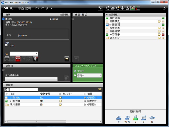Screen dimensions: 169x127
Task: Click the status icon right of 斉藤 信栄
Action: coord(163,31)
